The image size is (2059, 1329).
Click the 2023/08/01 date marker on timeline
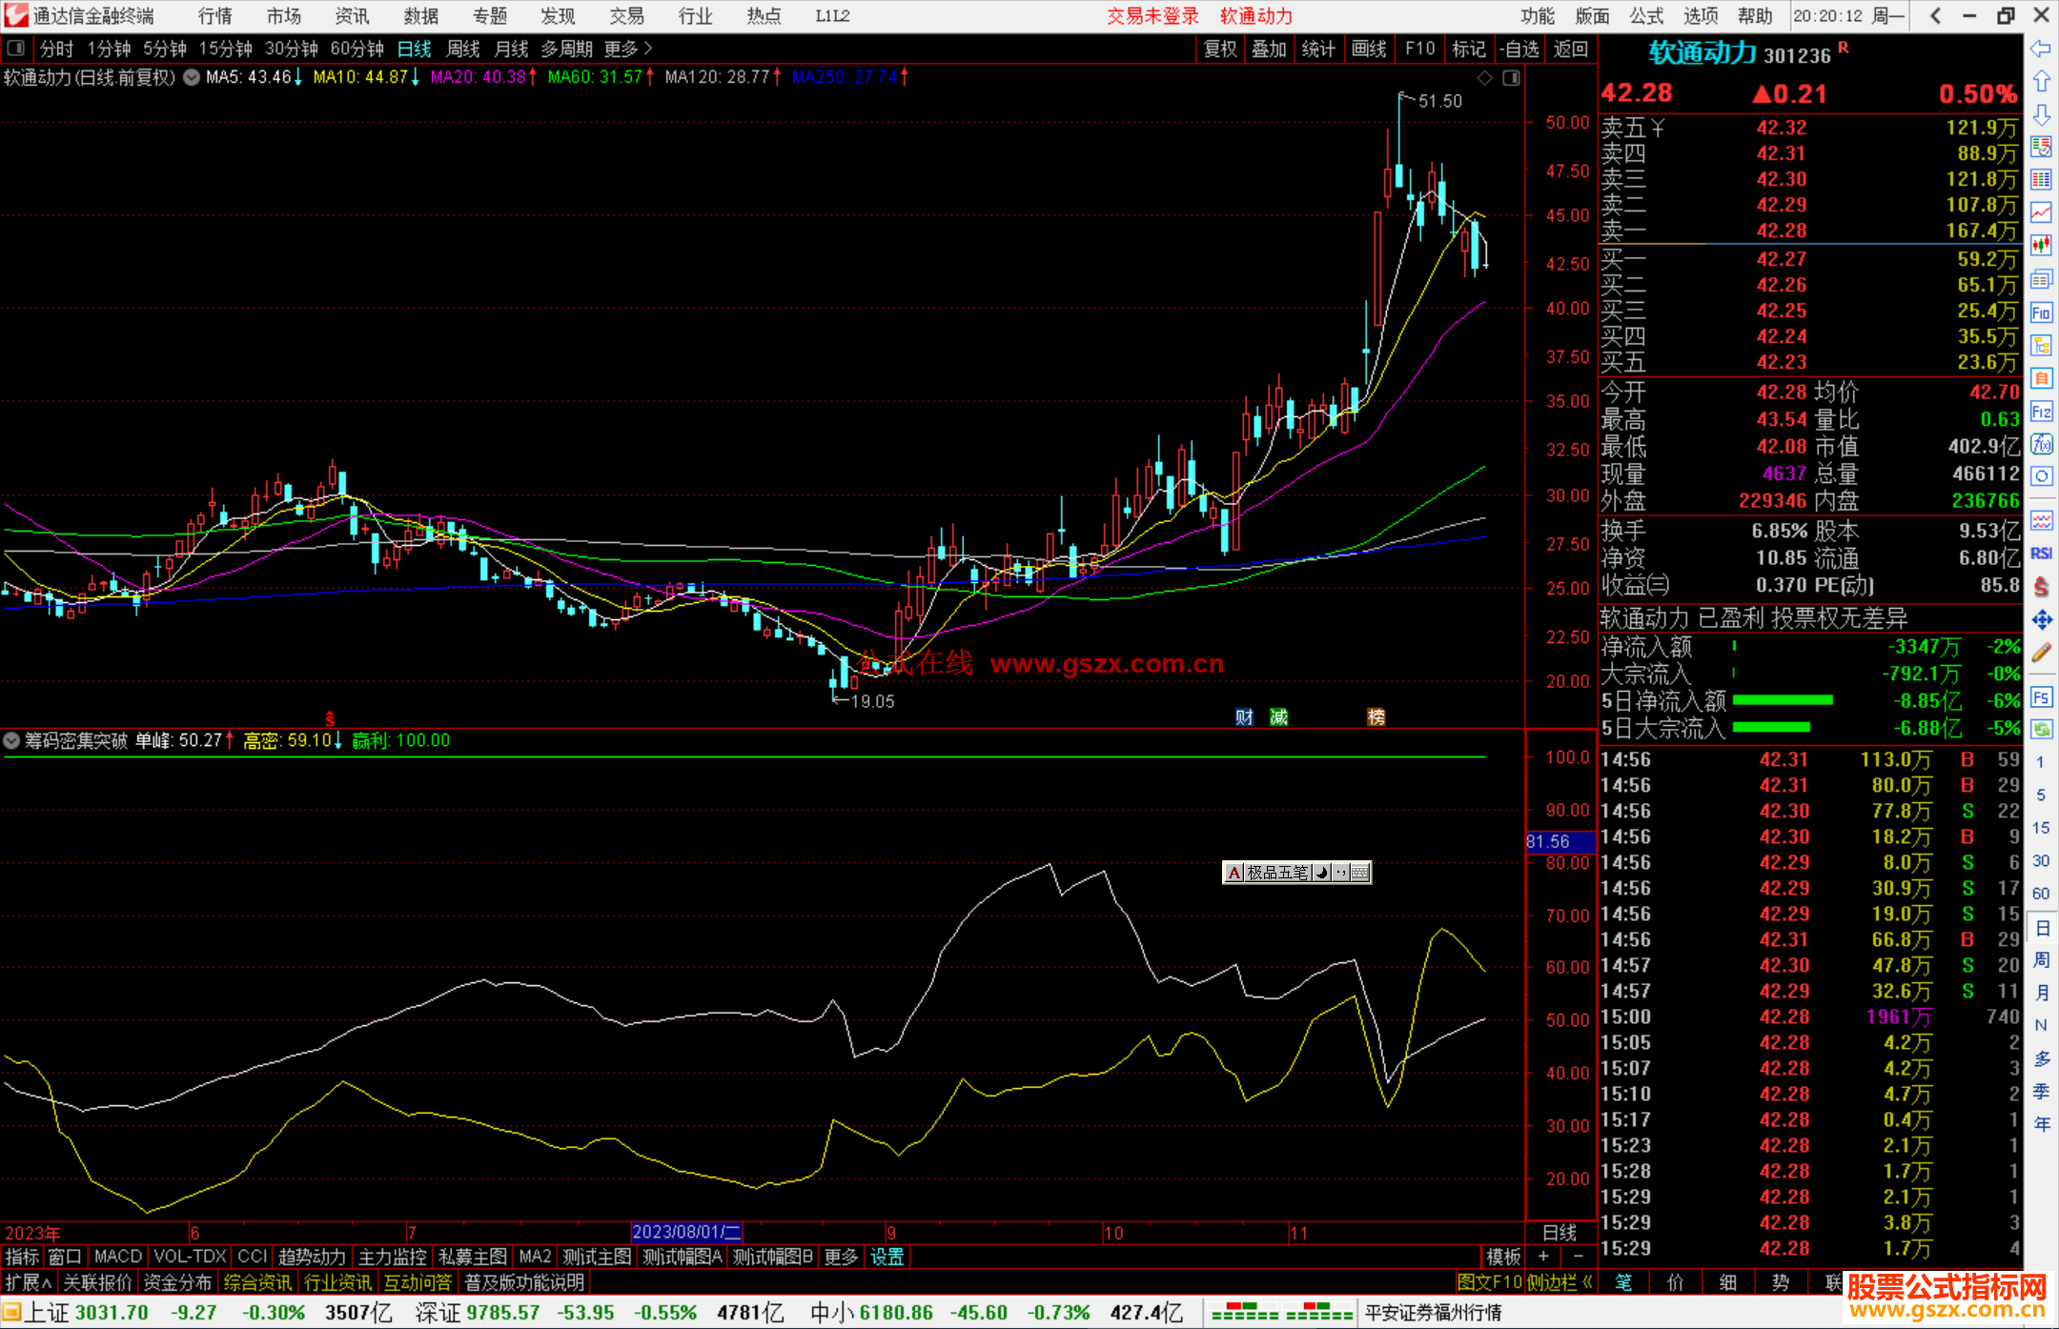(686, 1232)
